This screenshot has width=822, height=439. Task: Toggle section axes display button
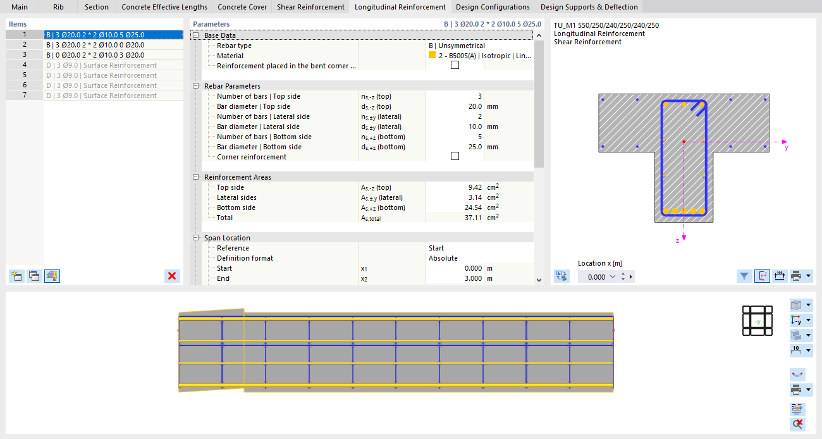(762, 276)
